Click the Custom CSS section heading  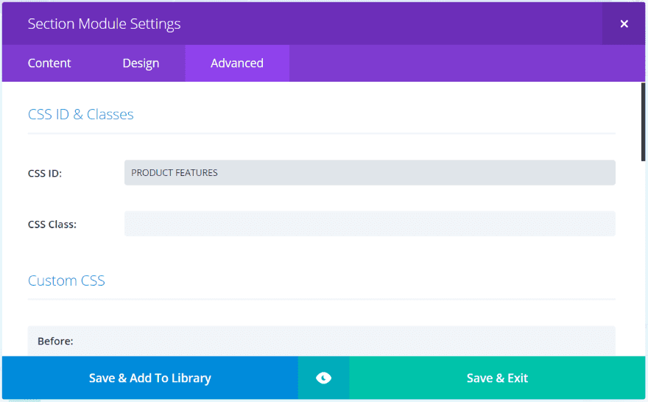coord(66,281)
